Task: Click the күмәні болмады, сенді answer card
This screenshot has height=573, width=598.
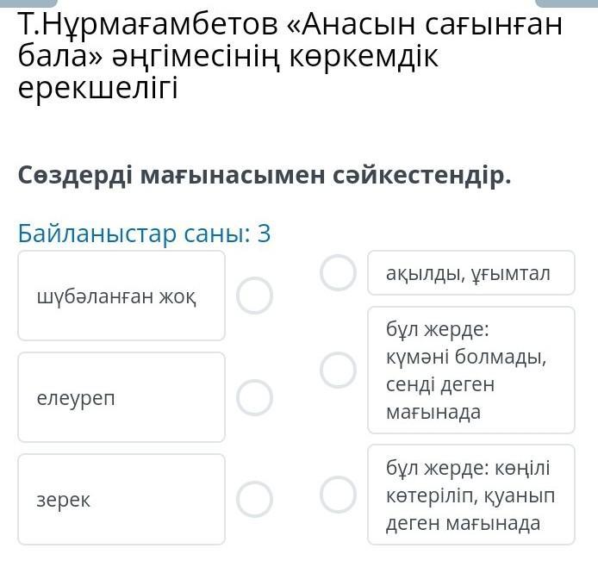Action: 471,370
